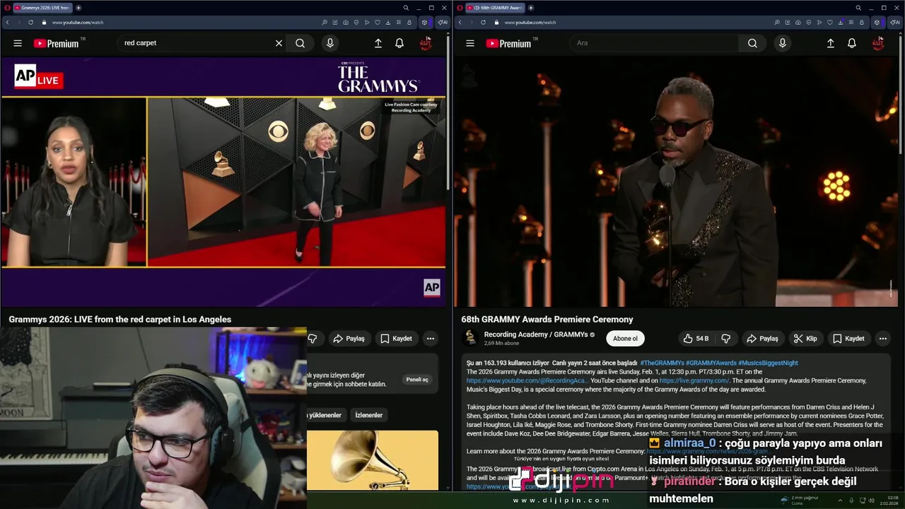Open notifications bell in right YouTube window

[852, 43]
